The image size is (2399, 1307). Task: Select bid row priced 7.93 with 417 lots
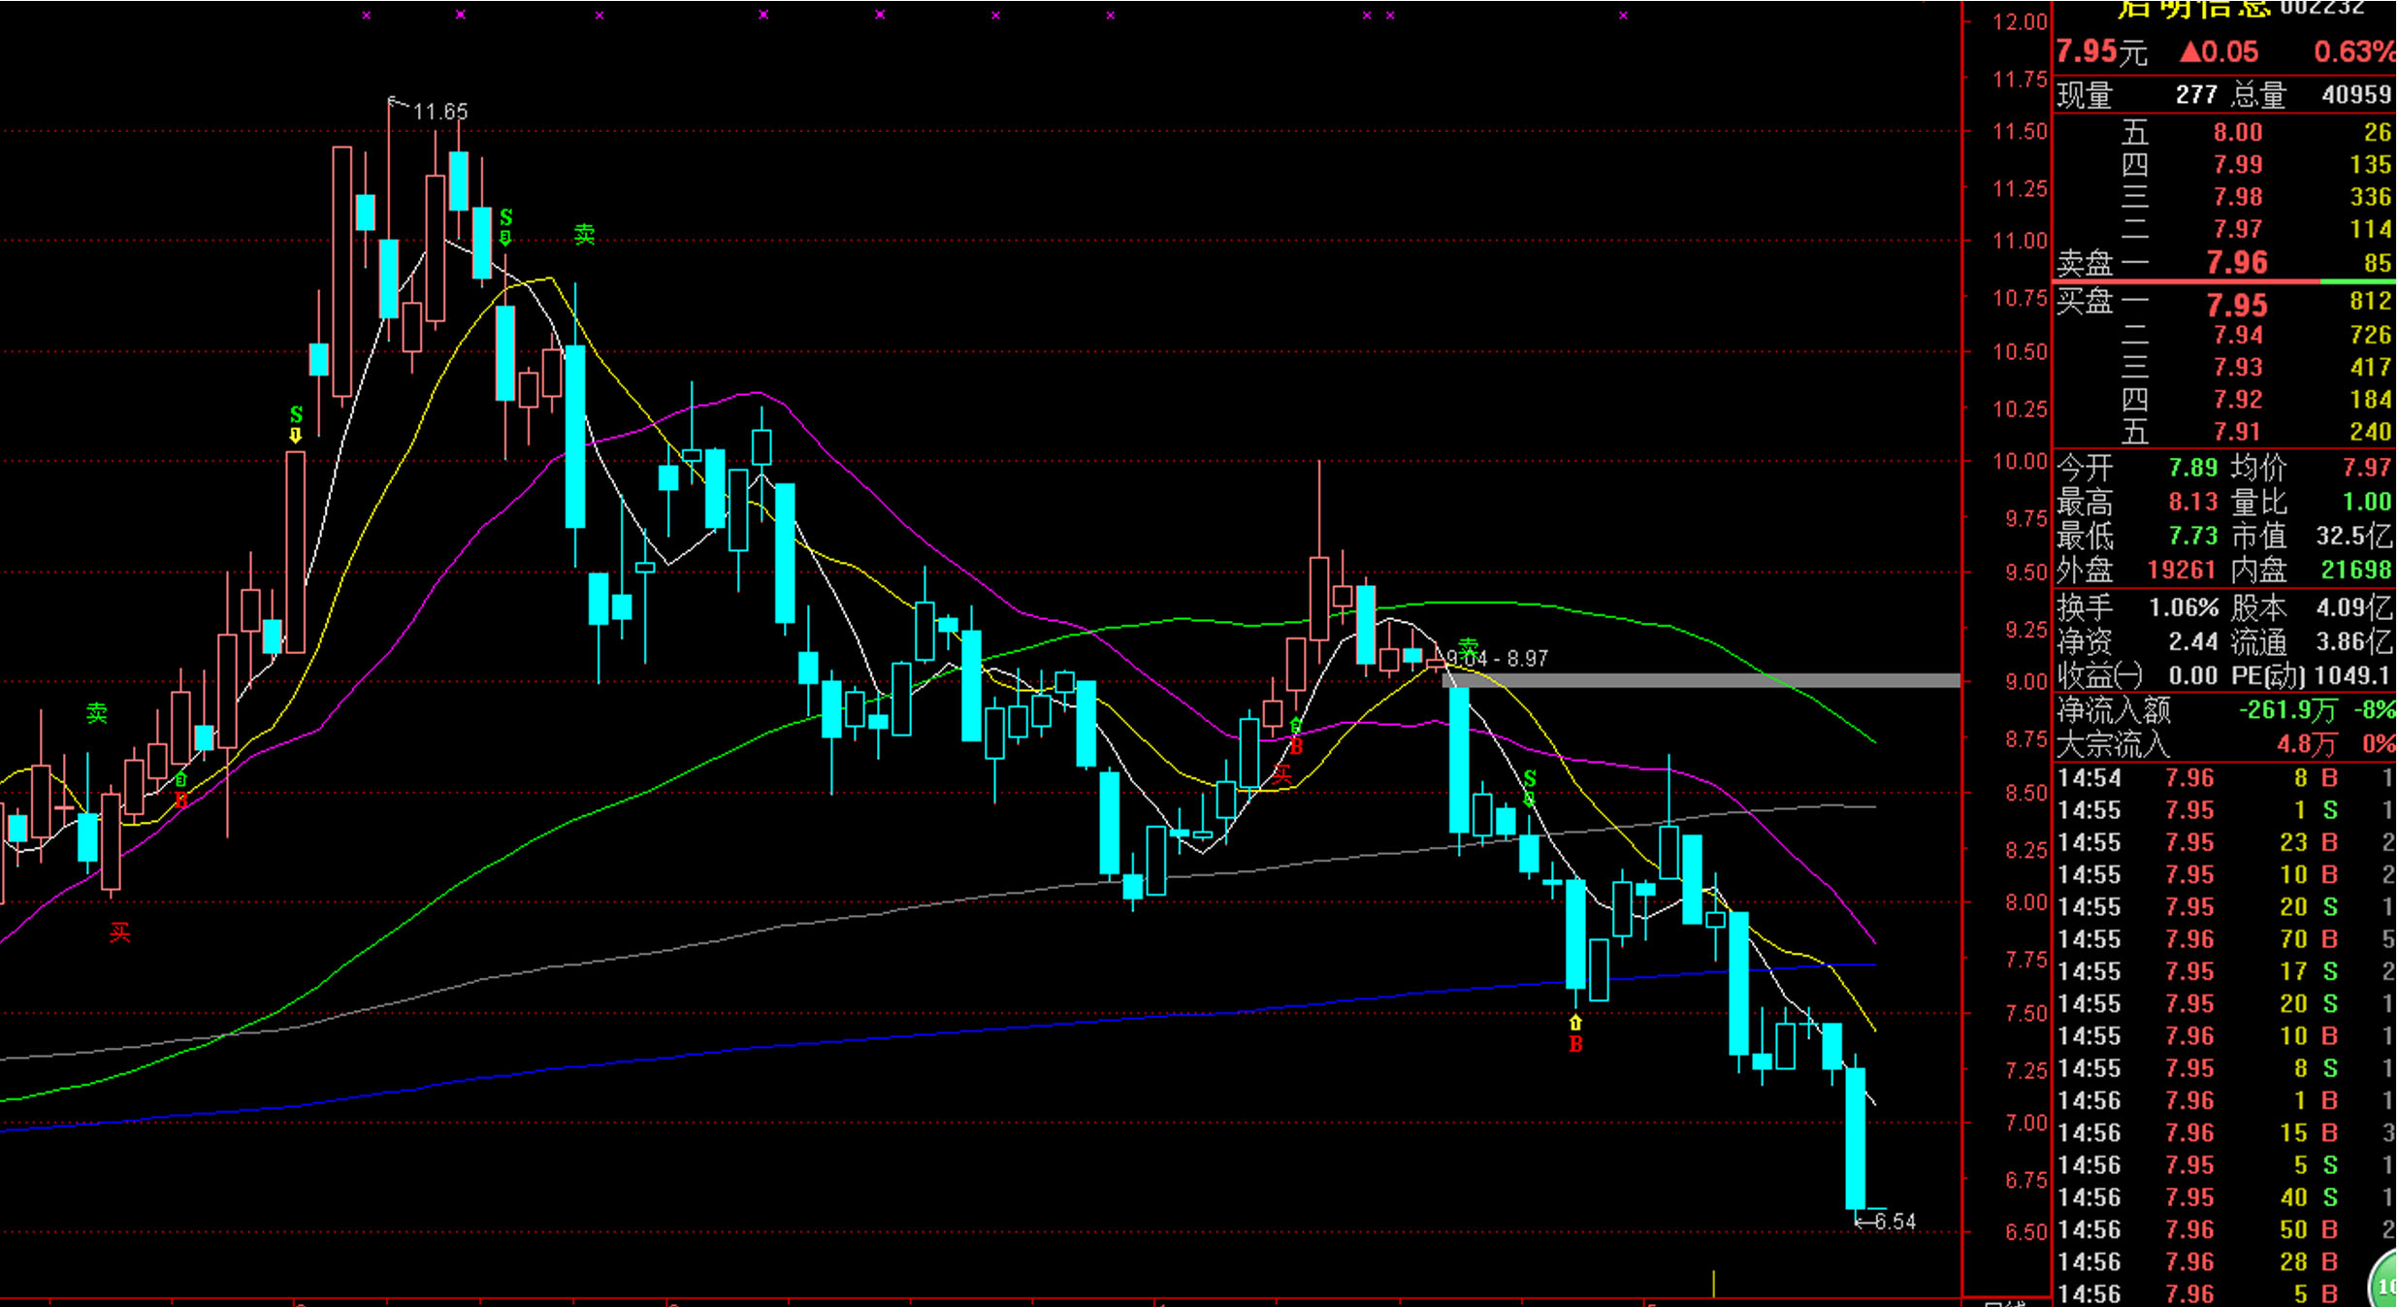tap(2225, 368)
